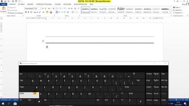Switch to the ВСТАВКА tab
The width and height of the screenshot is (189, 106).
[x=21, y=4]
